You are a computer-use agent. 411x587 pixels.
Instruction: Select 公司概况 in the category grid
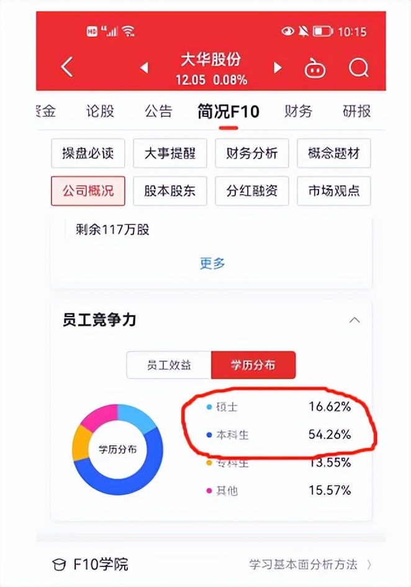[88, 191]
